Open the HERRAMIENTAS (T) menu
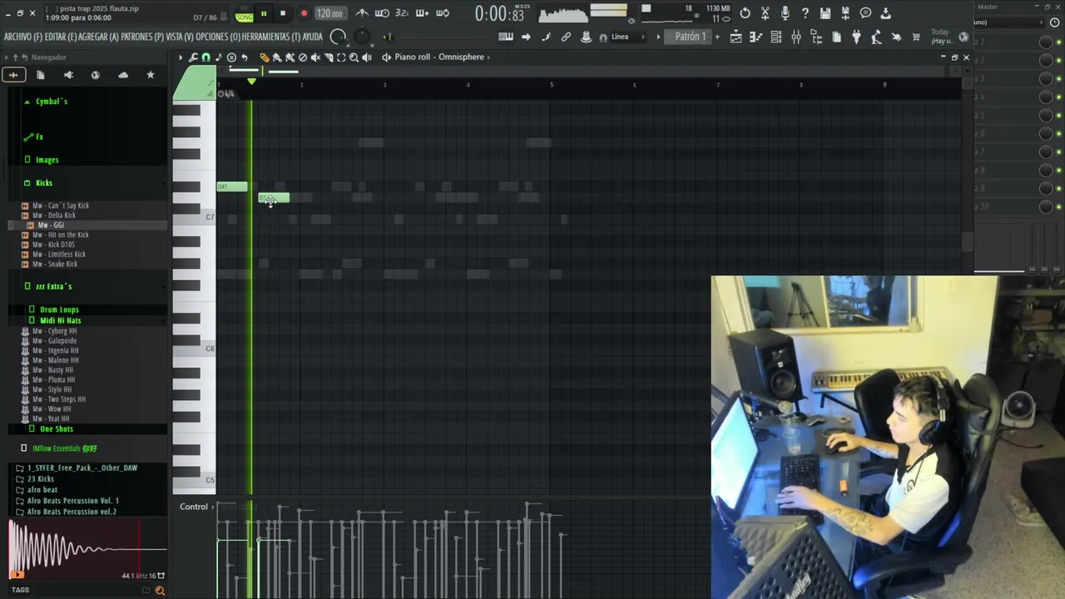Viewport: 1065px width, 599px height. (x=271, y=37)
